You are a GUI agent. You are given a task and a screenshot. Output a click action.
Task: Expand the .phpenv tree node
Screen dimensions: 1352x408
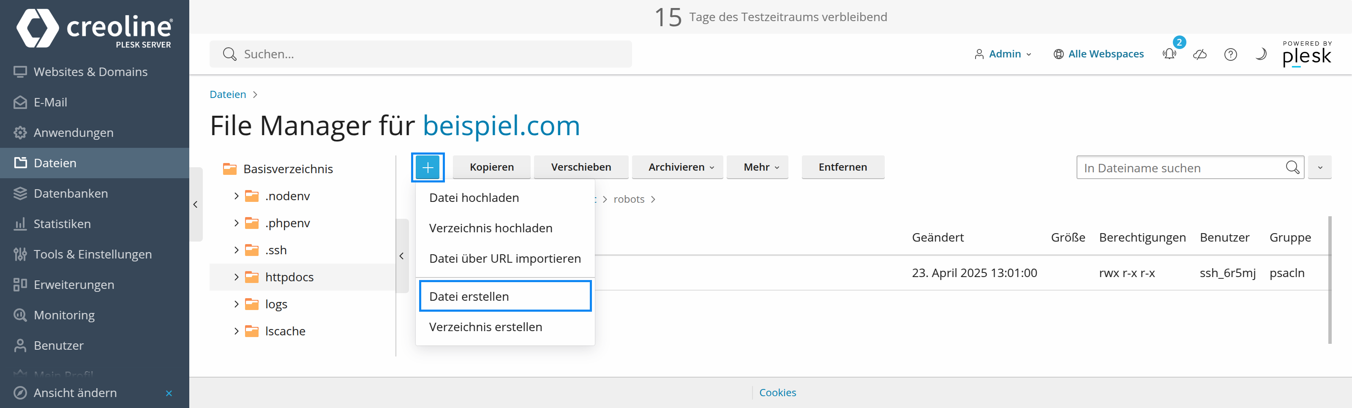click(236, 223)
